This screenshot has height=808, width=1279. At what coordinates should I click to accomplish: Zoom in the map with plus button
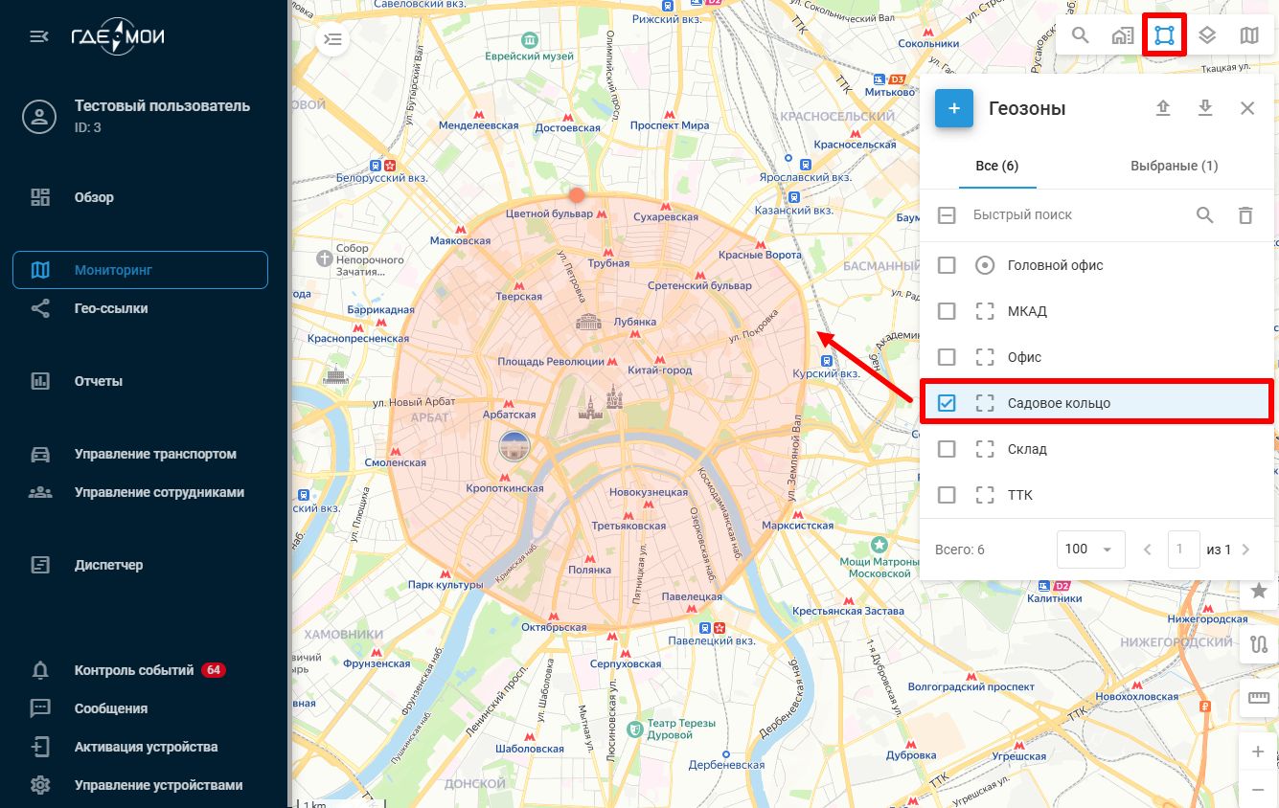pos(1258,752)
